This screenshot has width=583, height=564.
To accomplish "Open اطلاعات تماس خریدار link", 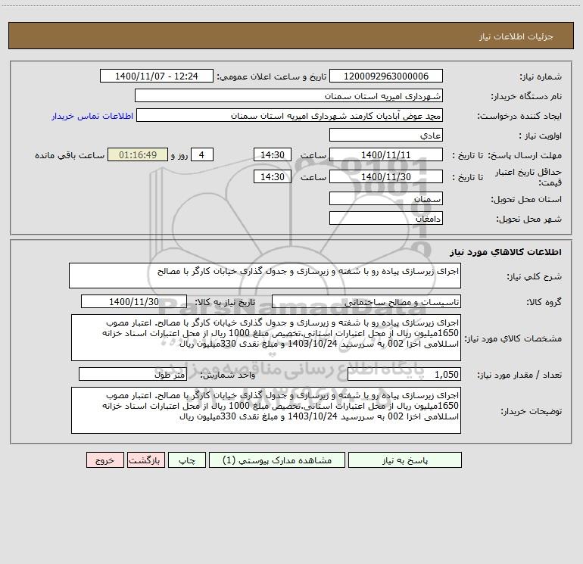I will click(92, 116).
